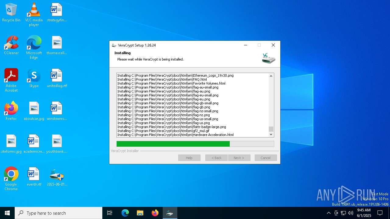This screenshot has width=390, height=219.
Task: Select log line for flag-eu.png
Action: coord(164,99)
